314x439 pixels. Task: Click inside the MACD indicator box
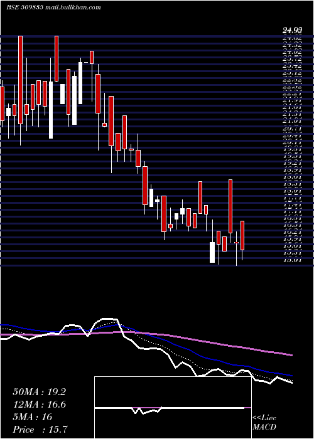click(173, 408)
